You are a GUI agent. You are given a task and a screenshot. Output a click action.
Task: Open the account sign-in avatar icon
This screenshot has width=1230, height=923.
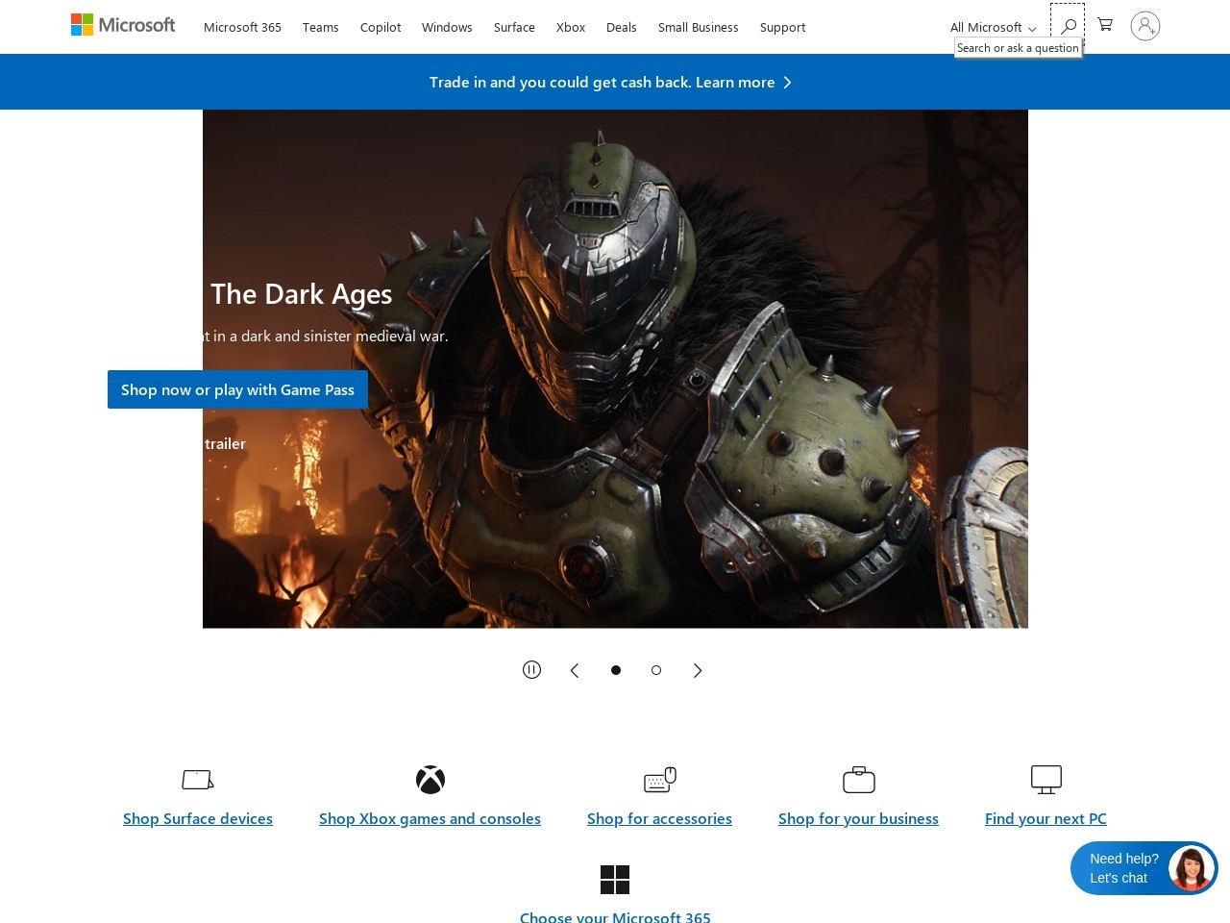pyautogui.click(x=1144, y=26)
